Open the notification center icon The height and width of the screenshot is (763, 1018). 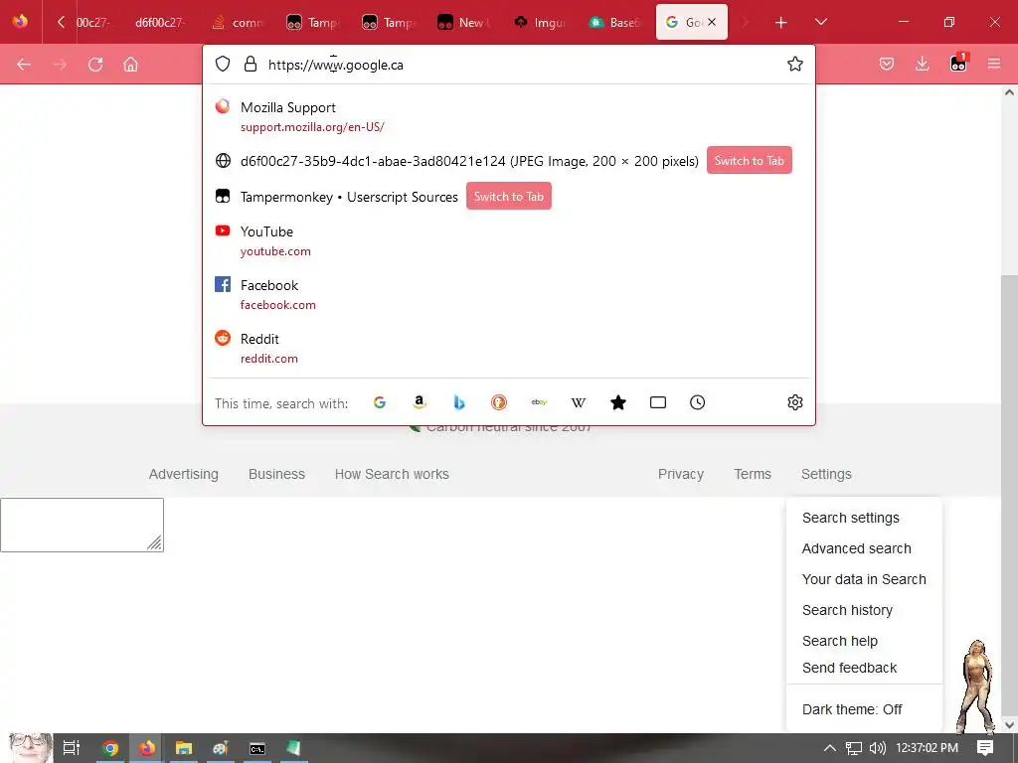tap(985, 748)
